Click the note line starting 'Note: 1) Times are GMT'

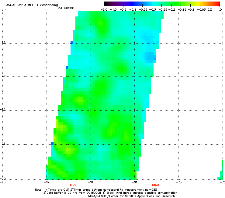point(96,190)
